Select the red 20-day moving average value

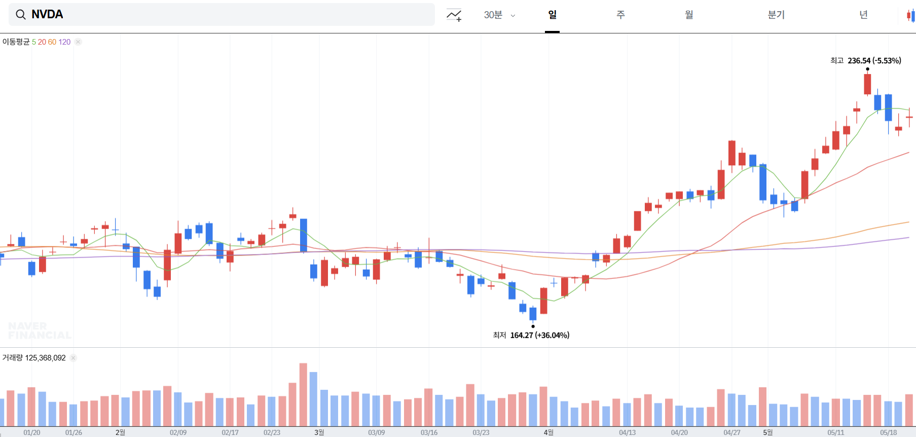[42, 42]
